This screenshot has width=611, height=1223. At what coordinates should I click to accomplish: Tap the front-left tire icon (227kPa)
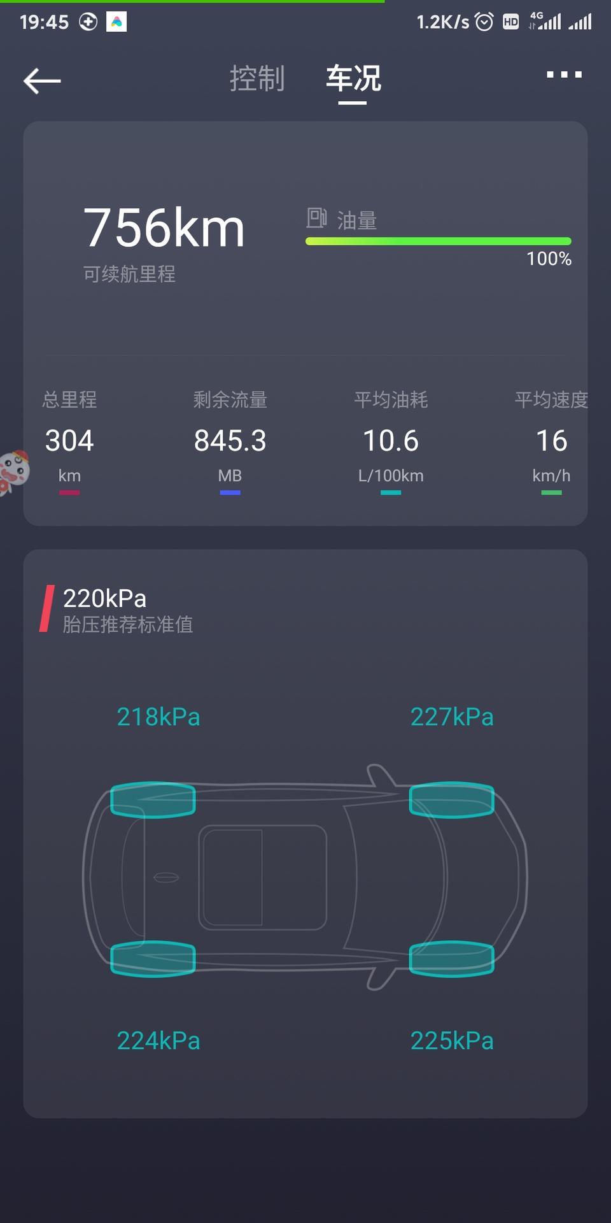pyautogui.click(x=452, y=799)
